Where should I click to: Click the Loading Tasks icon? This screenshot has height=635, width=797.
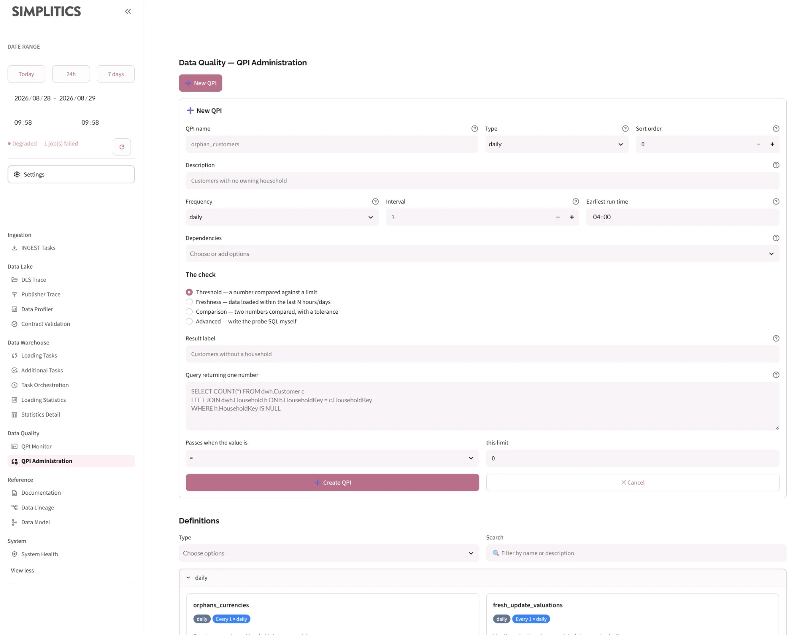(x=14, y=356)
